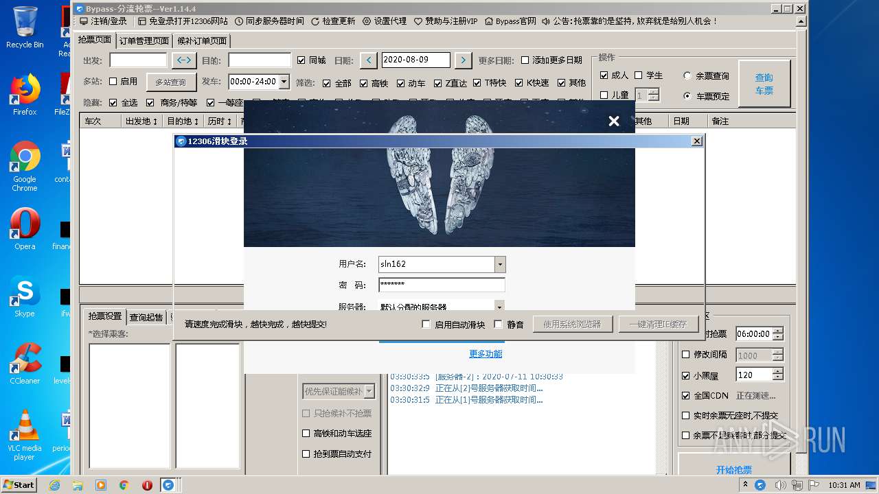Click the speaker icon beside 公告 announcement
The height and width of the screenshot is (494, 879).
point(546,21)
